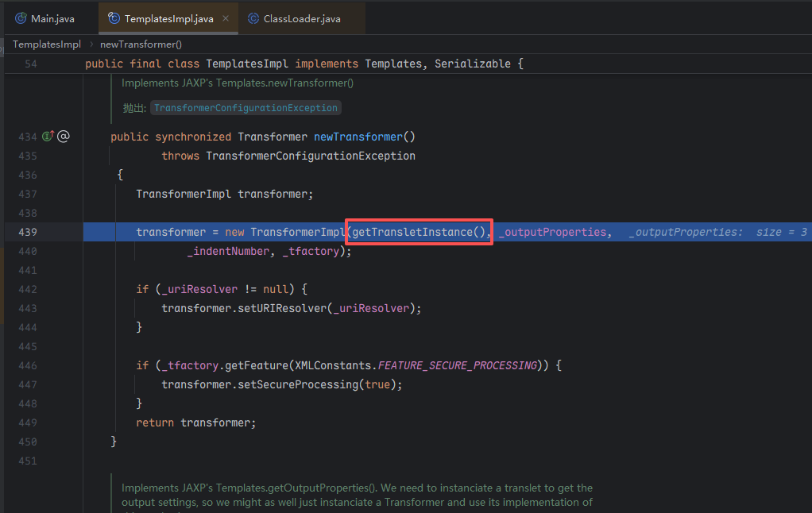Open the ClassLoader.java editor tab
This screenshot has width=812, height=513.
click(x=301, y=18)
